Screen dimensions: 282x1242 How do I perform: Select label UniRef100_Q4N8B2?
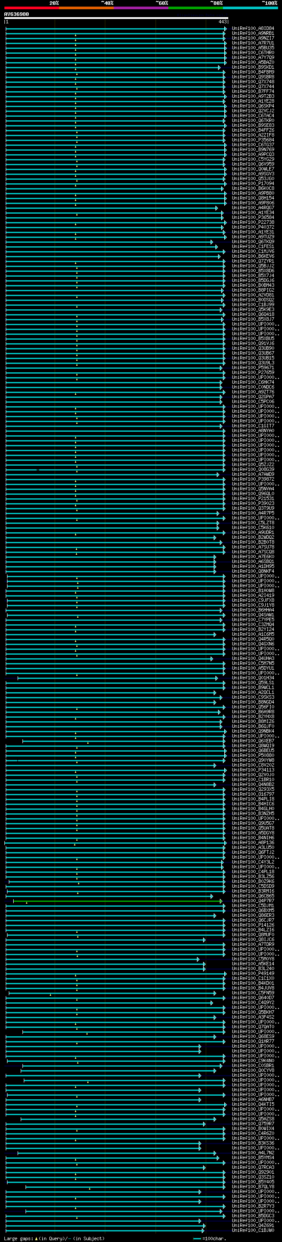(253, 784)
